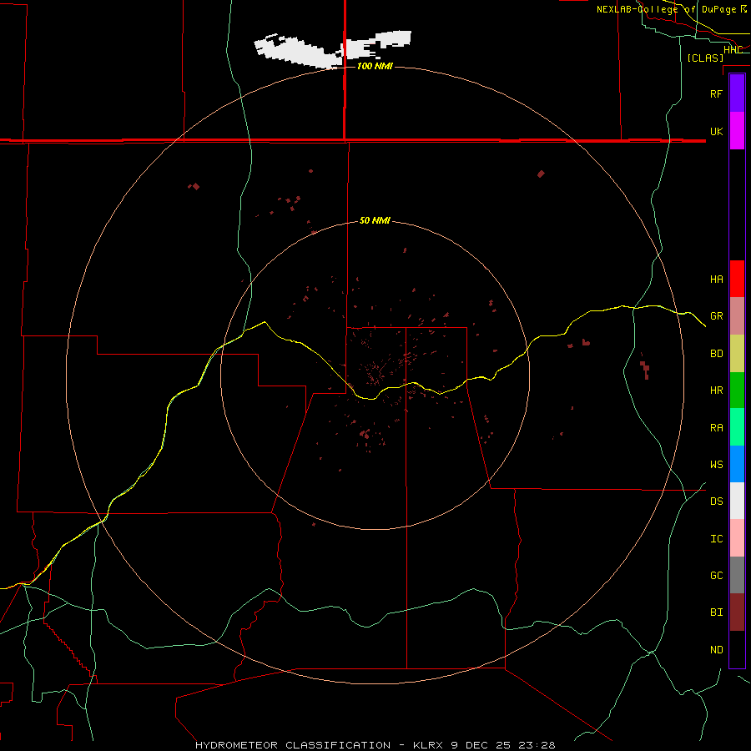Click the GC legend label
751x751 pixels.
pyautogui.click(x=716, y=575)
